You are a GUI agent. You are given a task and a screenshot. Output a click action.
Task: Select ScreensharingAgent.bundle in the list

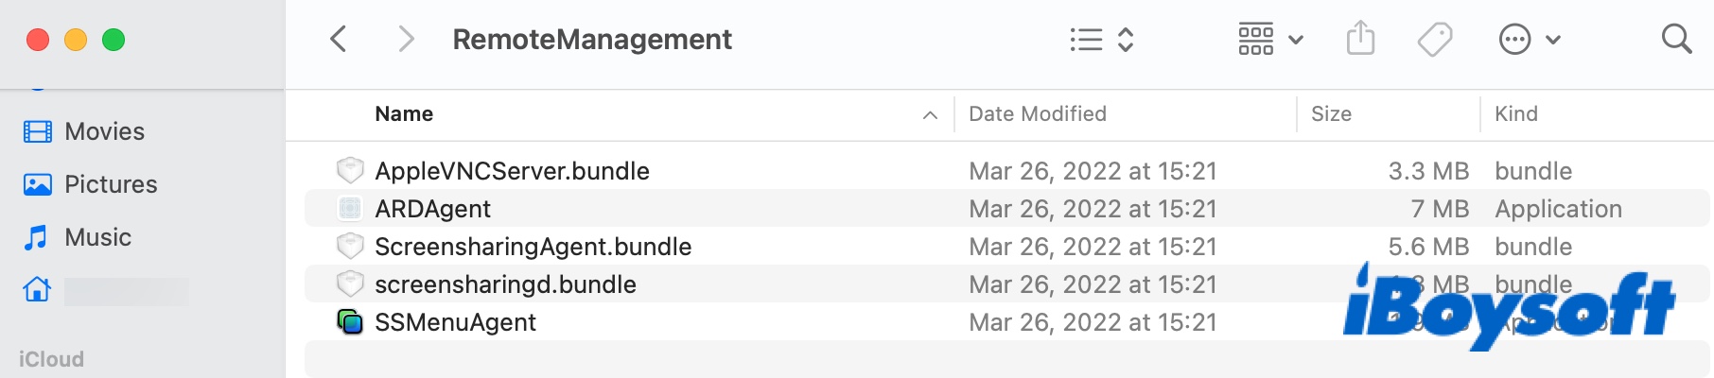(x=533, y=247)
